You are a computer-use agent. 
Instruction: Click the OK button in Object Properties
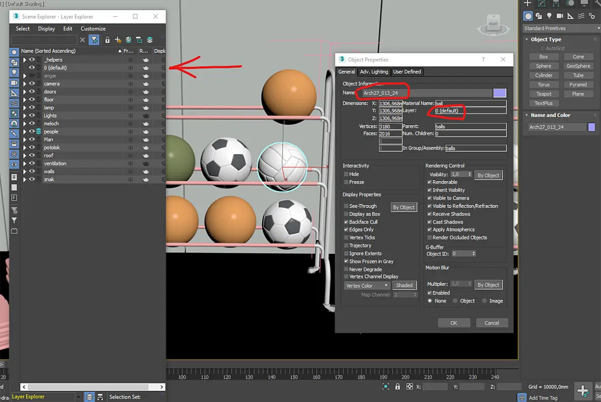454,323
